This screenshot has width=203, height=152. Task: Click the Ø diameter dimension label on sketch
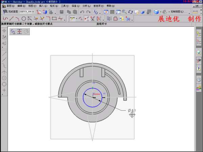132,110
